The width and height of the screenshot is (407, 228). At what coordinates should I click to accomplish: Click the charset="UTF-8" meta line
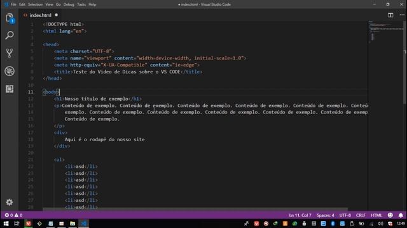point(84,51)
